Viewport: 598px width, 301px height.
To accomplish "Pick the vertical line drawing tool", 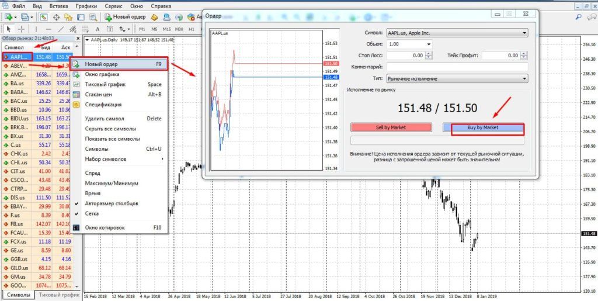I will point(37,29).
